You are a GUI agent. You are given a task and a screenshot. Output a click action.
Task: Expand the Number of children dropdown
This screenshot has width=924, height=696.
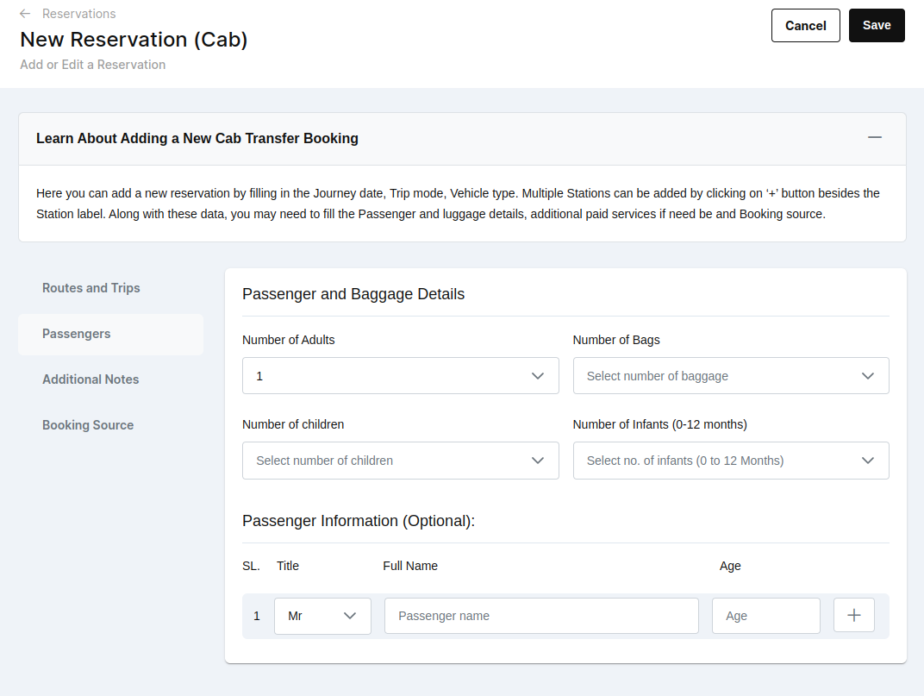400,461
